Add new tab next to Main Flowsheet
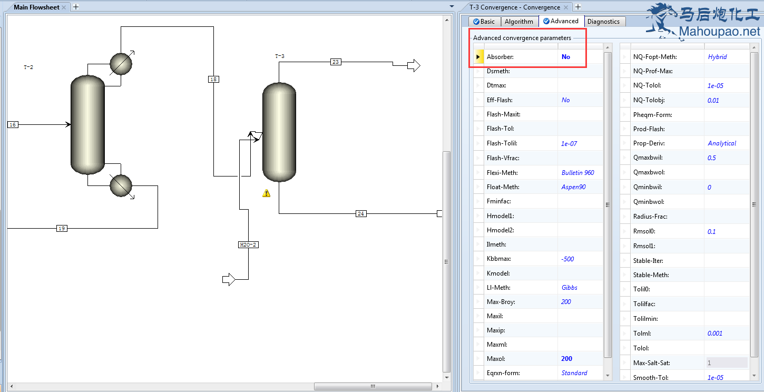 [76, 7]
